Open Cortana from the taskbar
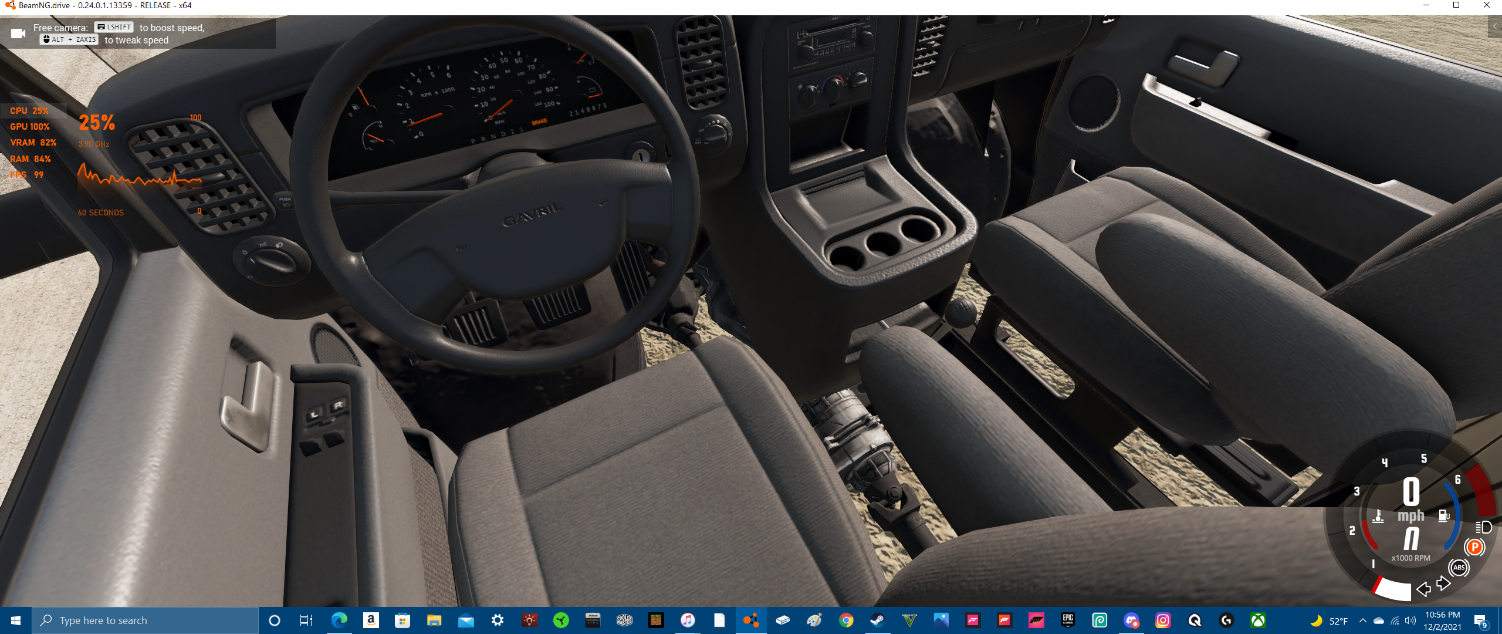 [274, 620]
